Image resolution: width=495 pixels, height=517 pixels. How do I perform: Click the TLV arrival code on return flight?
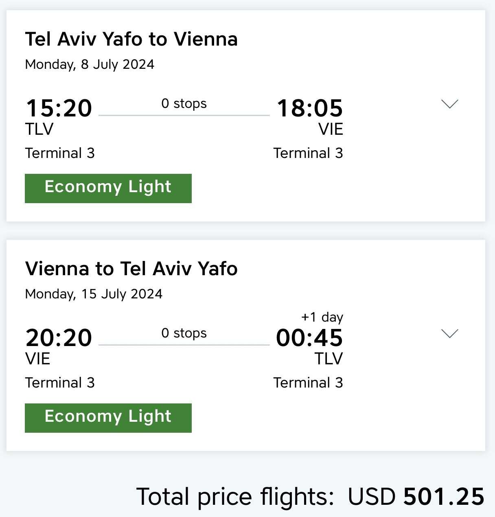[x=329, y=359]
